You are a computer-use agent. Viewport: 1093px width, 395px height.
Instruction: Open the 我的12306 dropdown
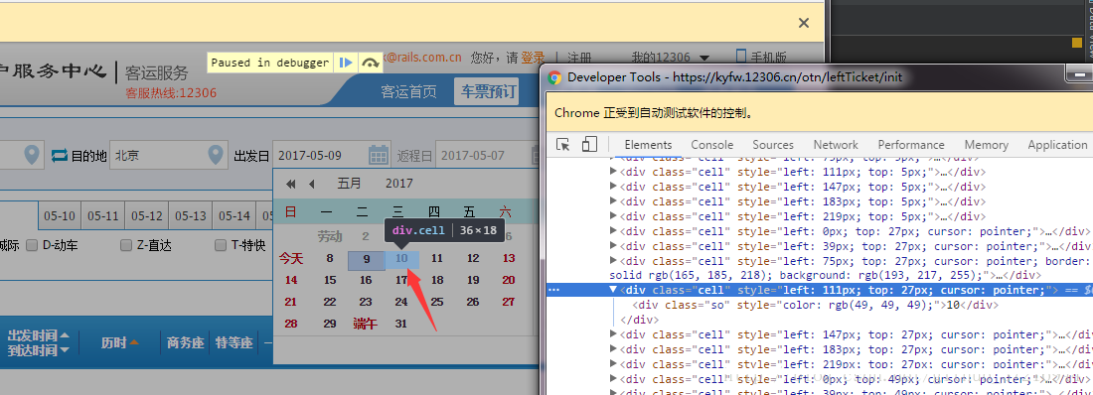coord(670,58)
